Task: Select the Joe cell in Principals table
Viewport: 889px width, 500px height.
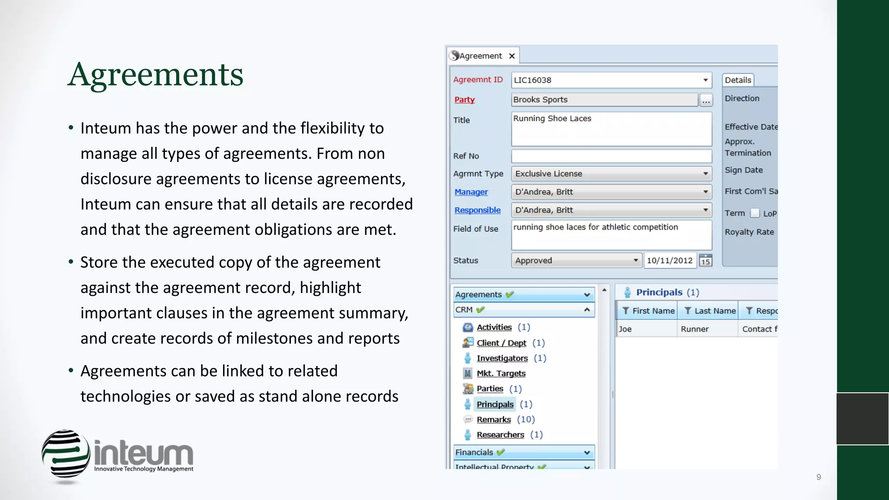Action: pyautogui.click(x=646, y=329)
